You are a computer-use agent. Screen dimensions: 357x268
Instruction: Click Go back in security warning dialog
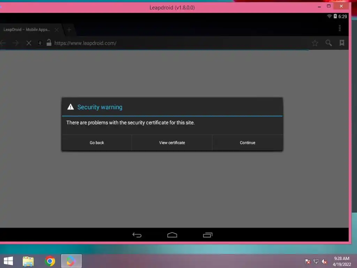(97, 143)
